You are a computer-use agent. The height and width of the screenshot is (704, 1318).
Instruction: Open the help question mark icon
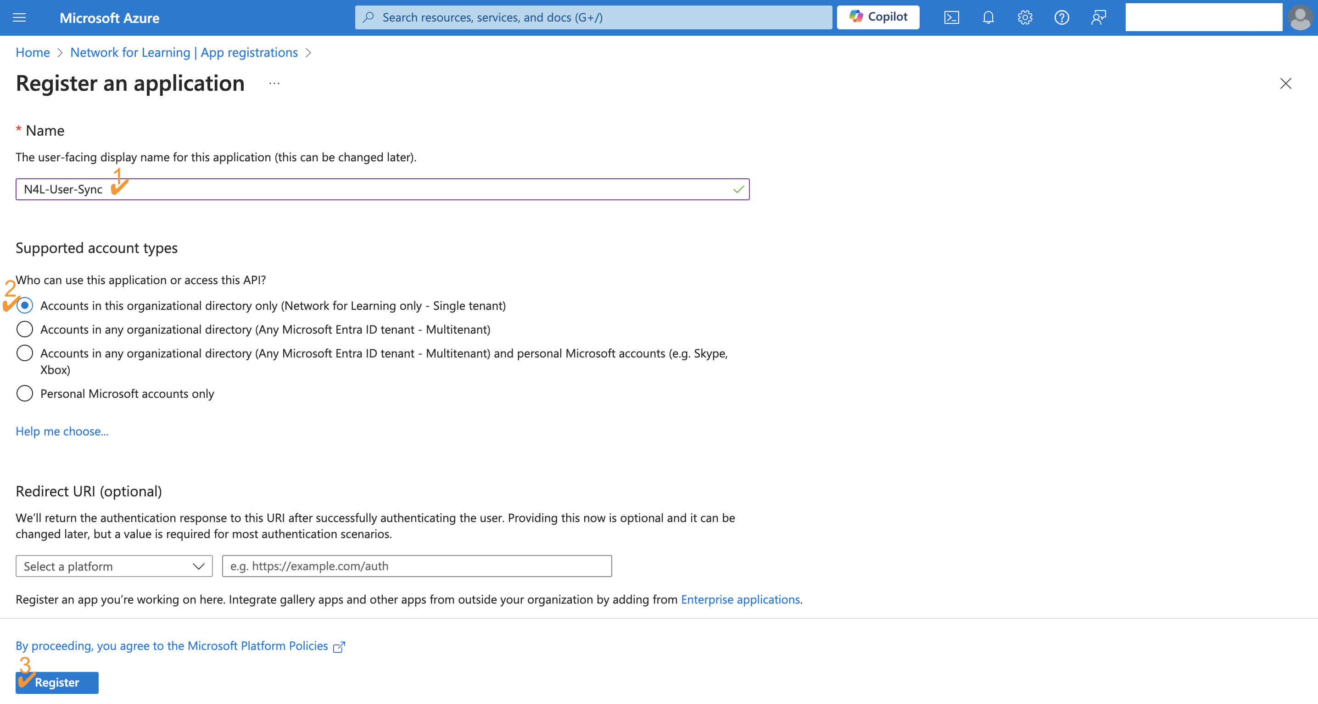tap(1061, 18)
